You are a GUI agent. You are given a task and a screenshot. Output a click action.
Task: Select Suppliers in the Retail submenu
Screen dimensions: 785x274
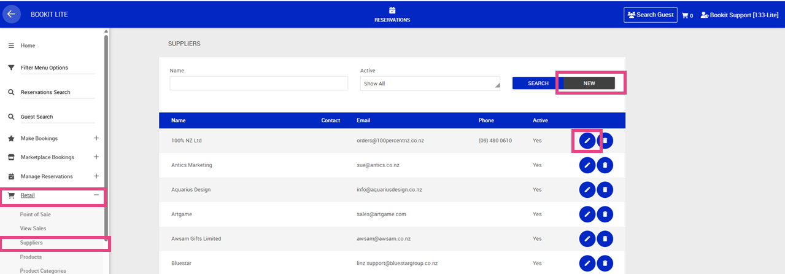pyautogui.click(x=31, y=243)
